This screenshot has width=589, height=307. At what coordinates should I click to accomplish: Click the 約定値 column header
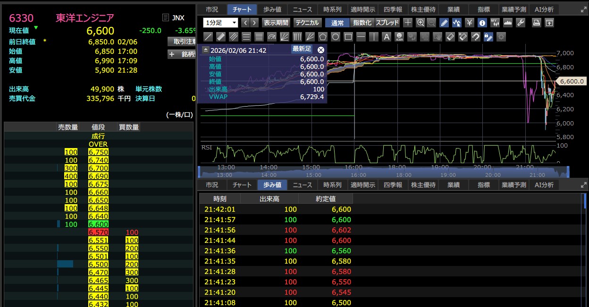pos(326,199)
